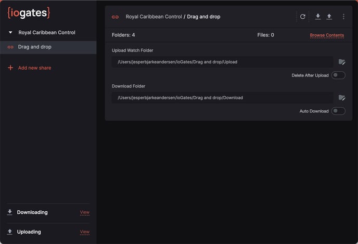This screenshot has height=244, width=358.
Task: Open the three-dot more options menu
Action: point(343,17)
